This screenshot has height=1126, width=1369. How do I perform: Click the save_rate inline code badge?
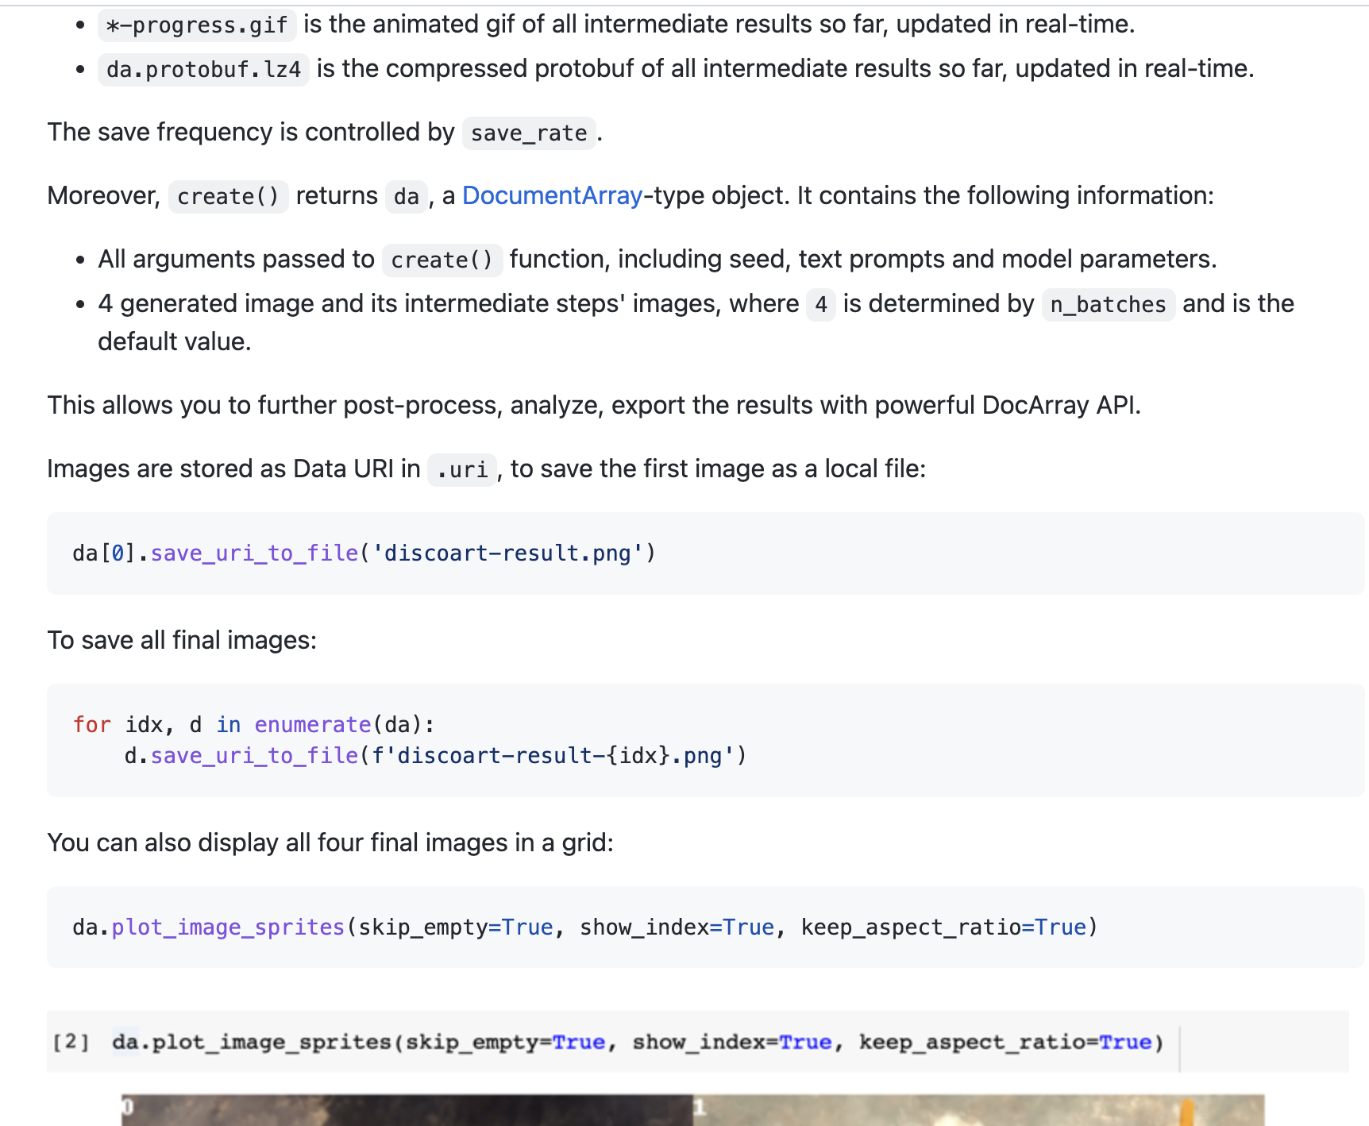[x=527, y=133]
